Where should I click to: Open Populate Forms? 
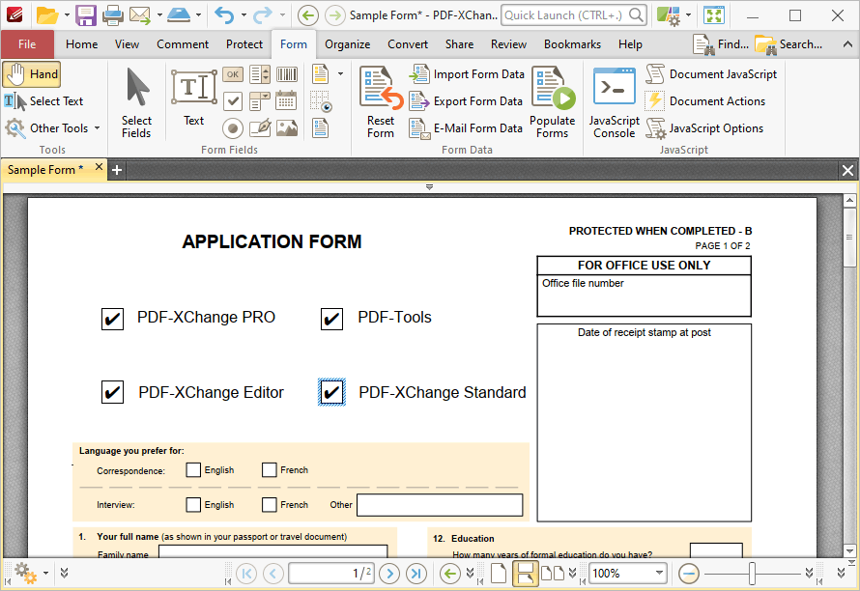(x=553, y=102)
